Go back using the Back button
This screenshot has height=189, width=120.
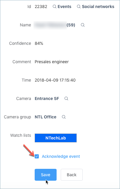(x=72, y=175)
